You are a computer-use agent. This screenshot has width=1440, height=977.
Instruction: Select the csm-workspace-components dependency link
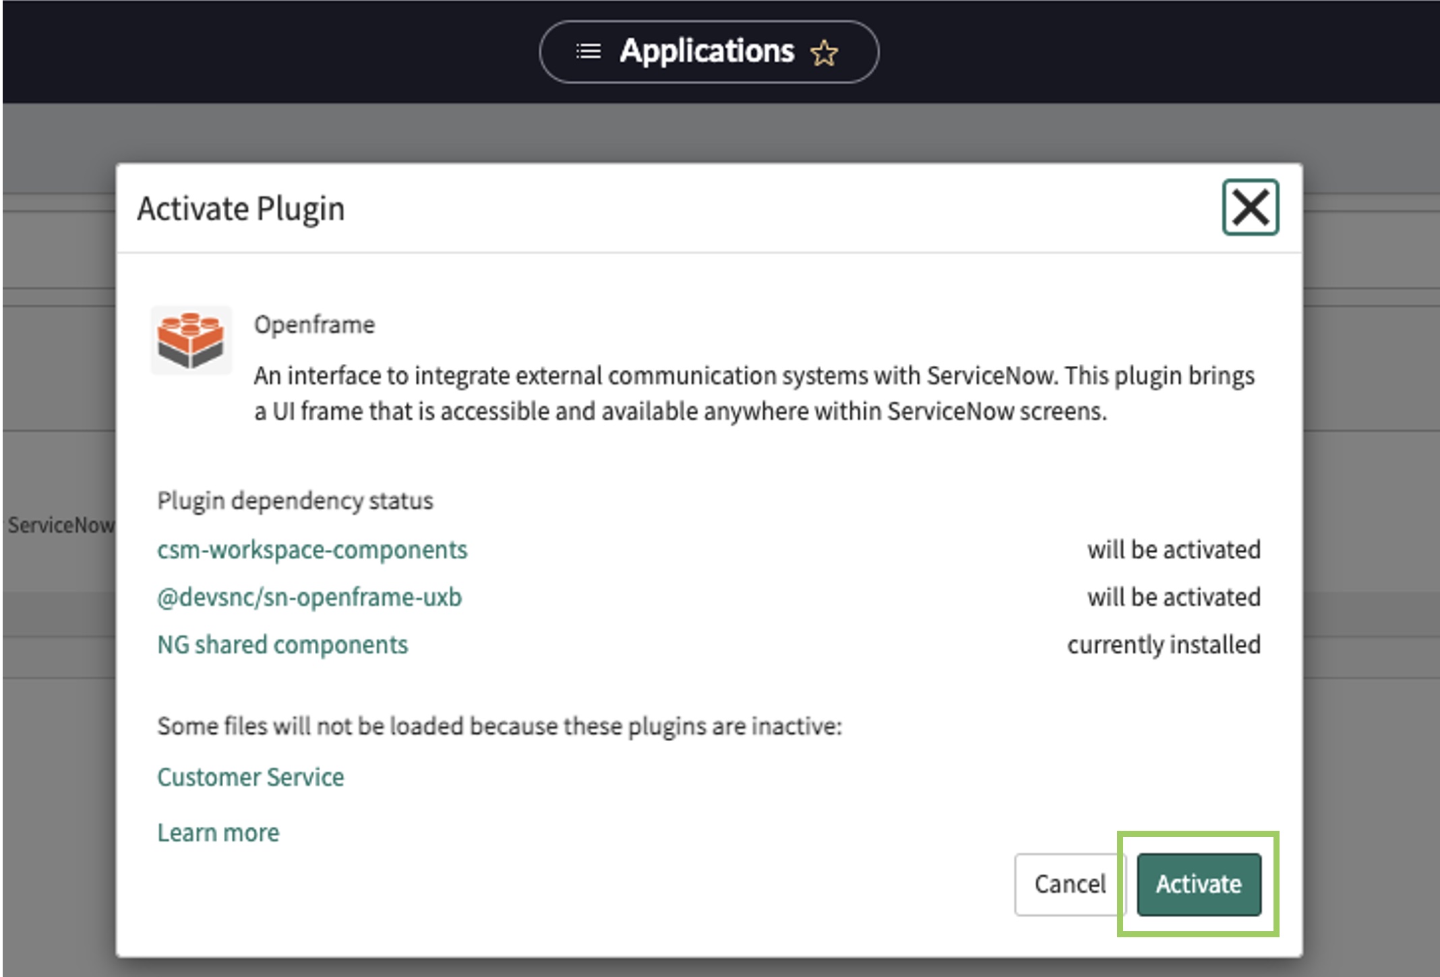tap(311, 550)
